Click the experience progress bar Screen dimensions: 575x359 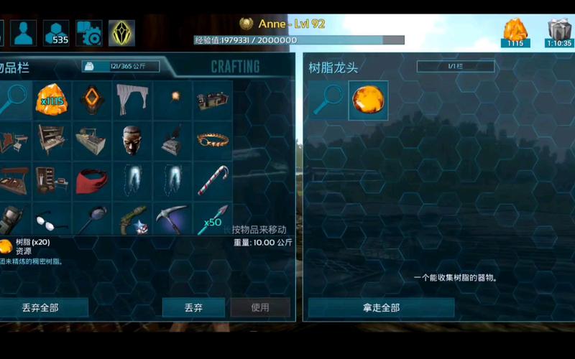299,40
